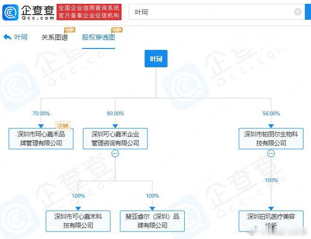Open node 深圳市可心嘉禾科技有限公司
Viewport: 311px width, 239px height.
click(x=78, y=221)
